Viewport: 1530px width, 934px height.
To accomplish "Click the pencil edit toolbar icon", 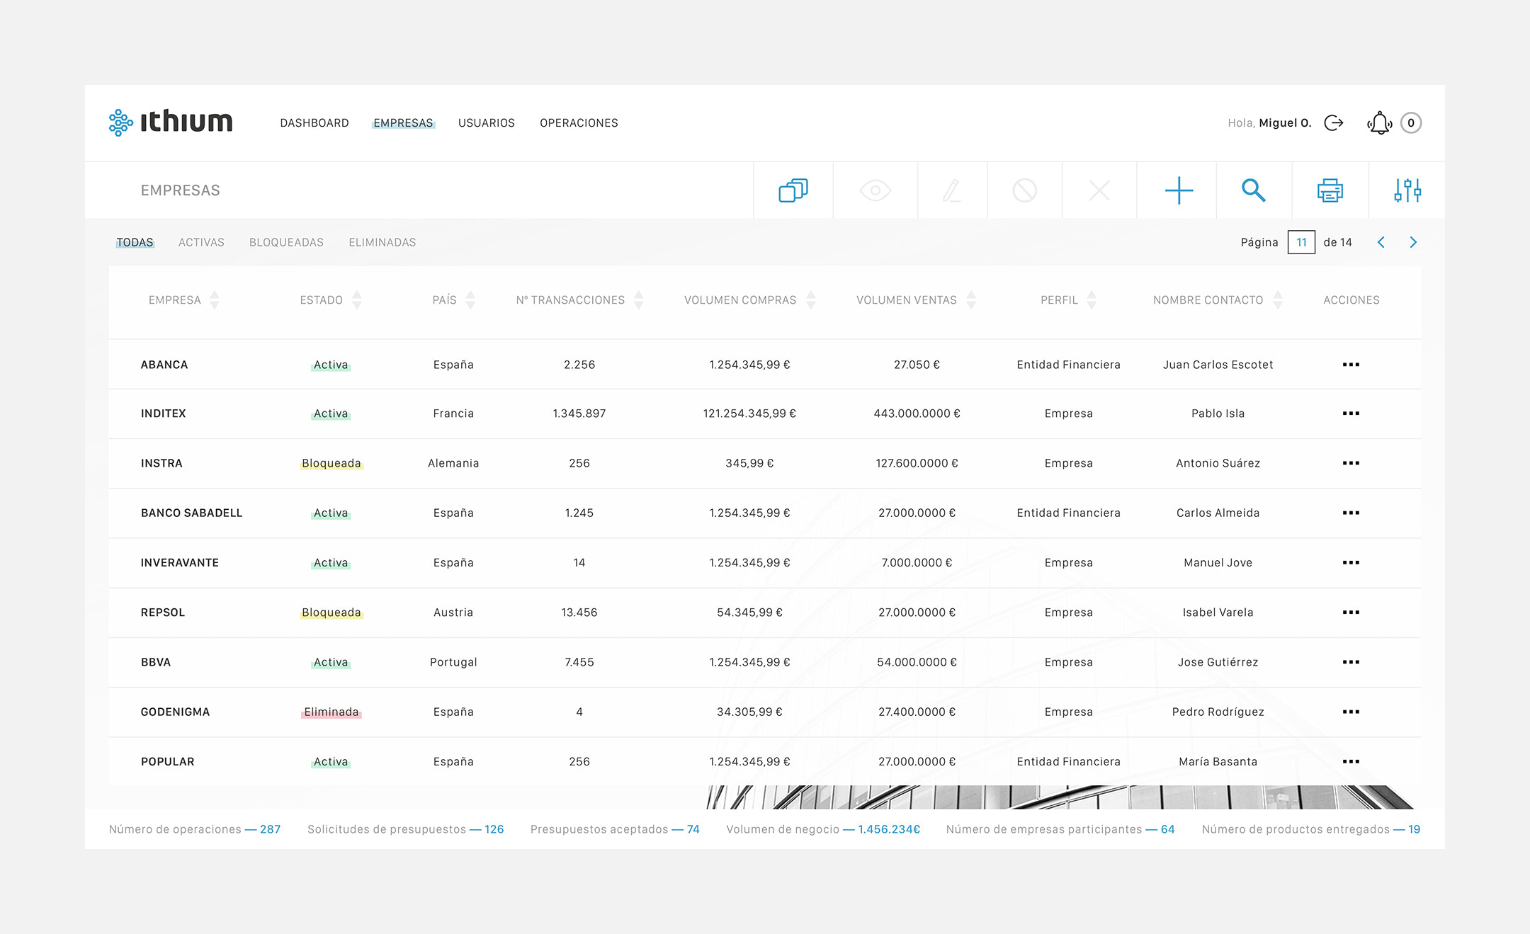I will (x=952, y=190).
